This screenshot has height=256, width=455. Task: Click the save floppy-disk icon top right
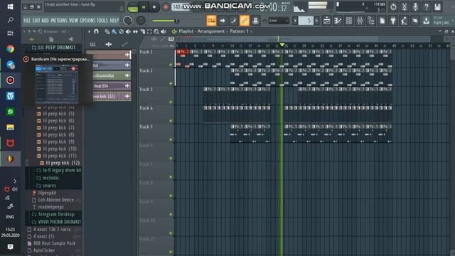[438, 6]
